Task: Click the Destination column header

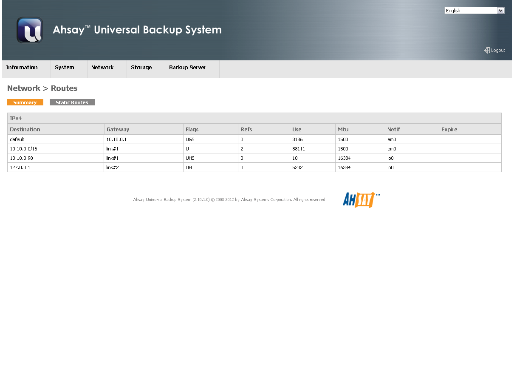Action: [56, 129]
